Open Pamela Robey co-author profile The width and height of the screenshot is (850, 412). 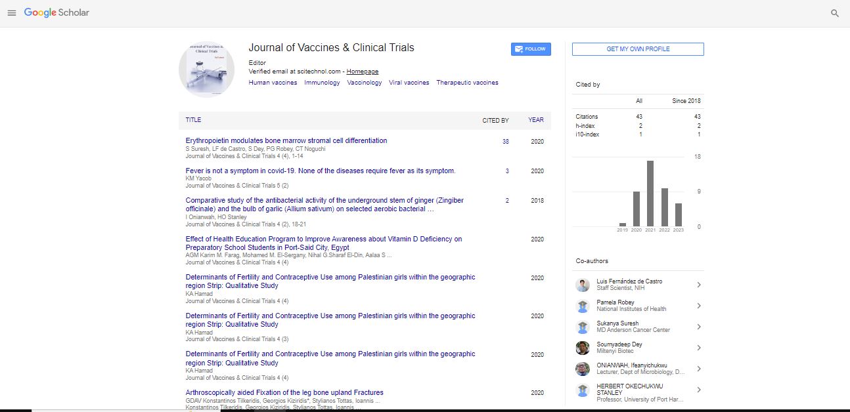615,302
